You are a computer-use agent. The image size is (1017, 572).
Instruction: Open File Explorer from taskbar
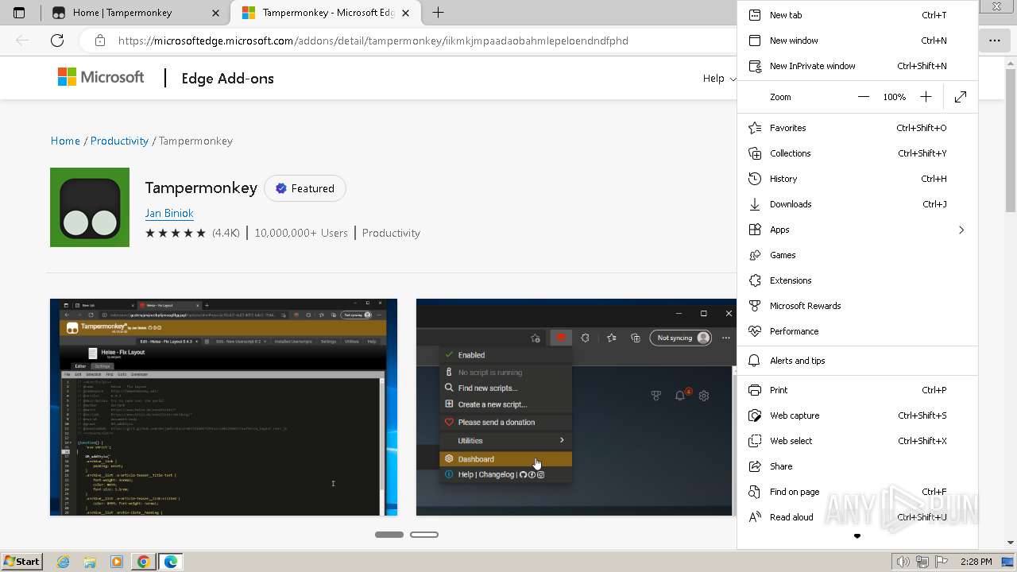click(90, 562)
